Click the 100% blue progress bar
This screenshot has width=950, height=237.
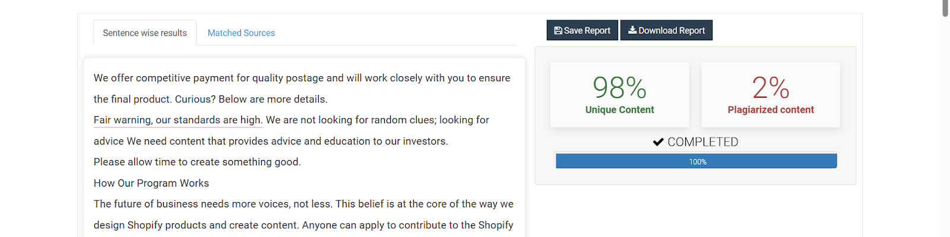click(x=696, y=161)
